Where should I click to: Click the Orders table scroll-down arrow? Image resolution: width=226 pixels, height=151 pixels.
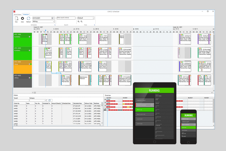point(102,123)
